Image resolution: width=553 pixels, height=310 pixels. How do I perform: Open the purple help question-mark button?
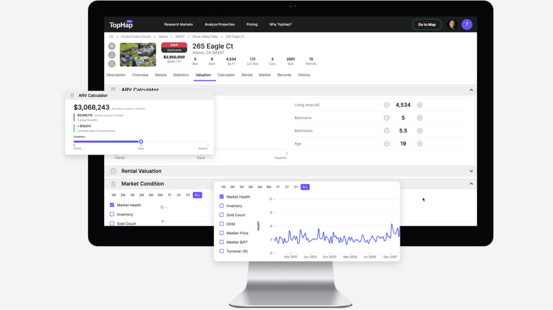point(467,25)
